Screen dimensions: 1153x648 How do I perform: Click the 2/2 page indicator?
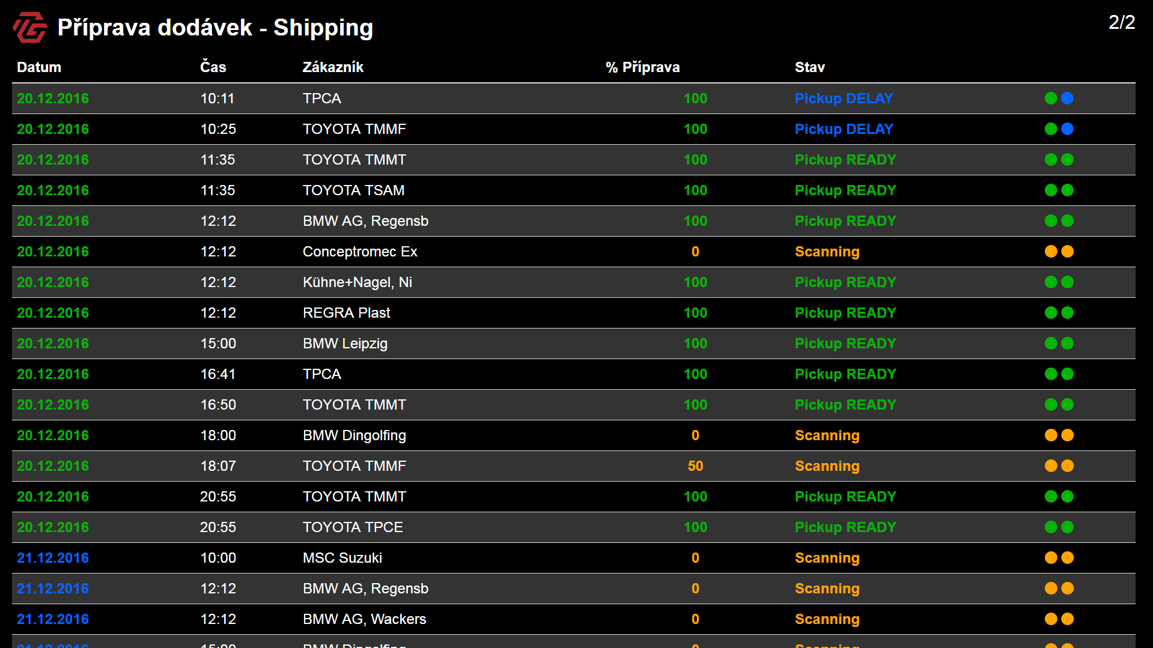click(x=1122, y=22)
